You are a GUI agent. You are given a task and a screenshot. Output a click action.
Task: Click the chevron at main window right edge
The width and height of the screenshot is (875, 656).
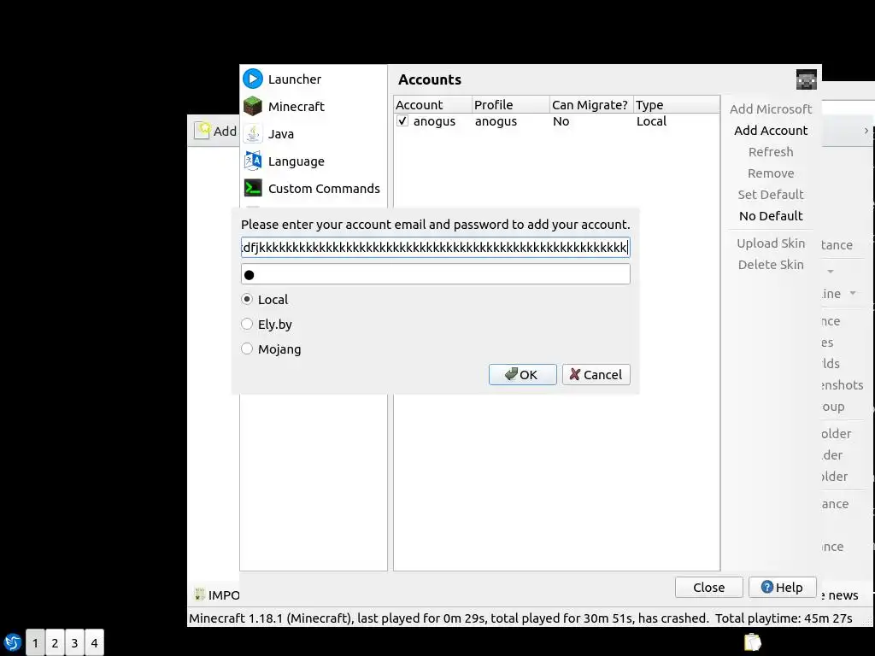pos(866,131)
